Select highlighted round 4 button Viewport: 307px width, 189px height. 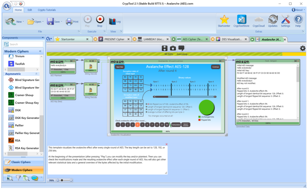pos(137,125)
